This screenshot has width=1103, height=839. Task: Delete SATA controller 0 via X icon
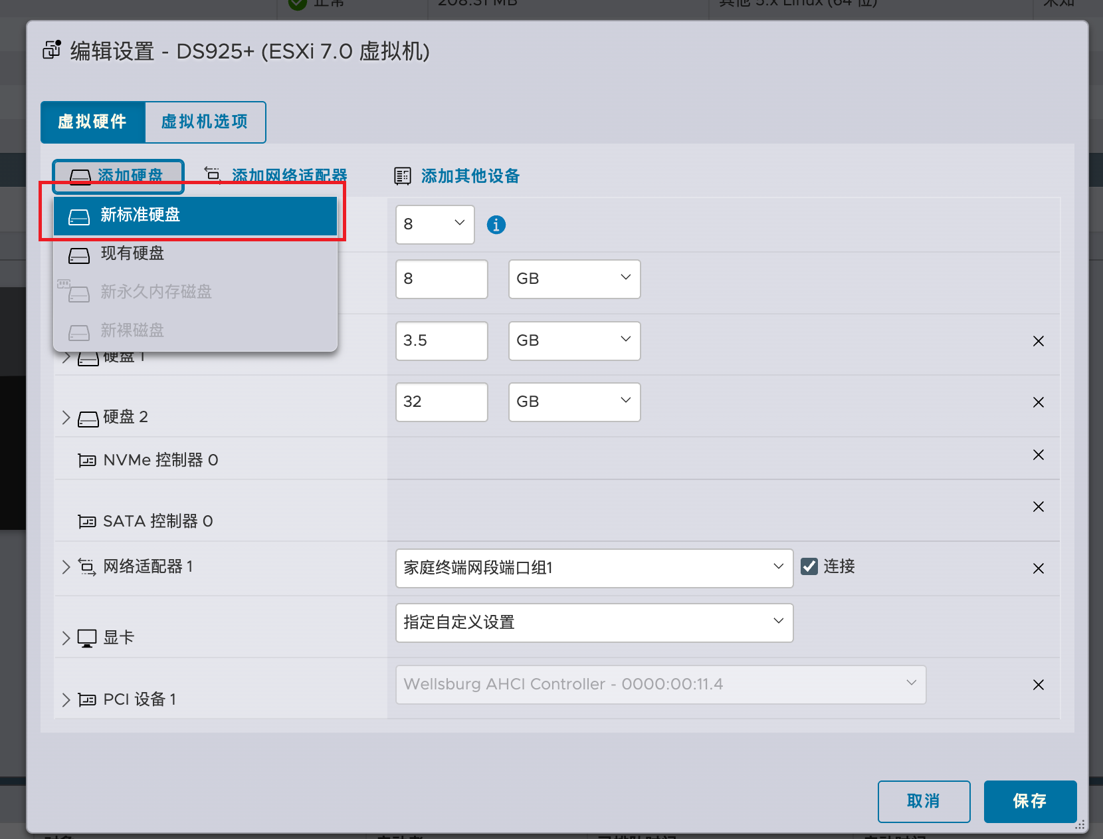tap(1038, 507)
